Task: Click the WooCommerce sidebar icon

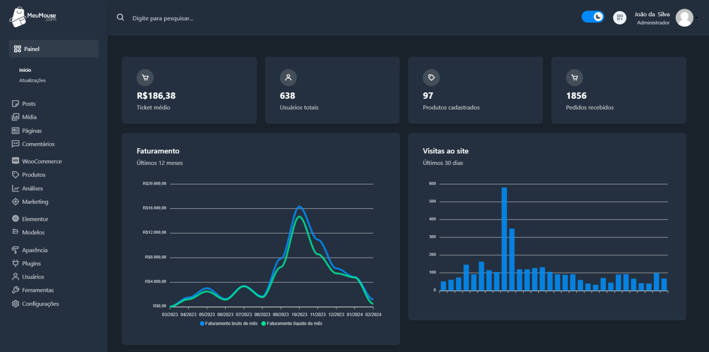Action: coord(15,161)
